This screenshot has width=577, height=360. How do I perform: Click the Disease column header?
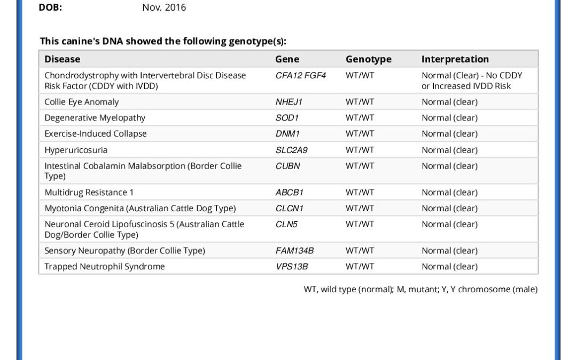coord(62,59)
